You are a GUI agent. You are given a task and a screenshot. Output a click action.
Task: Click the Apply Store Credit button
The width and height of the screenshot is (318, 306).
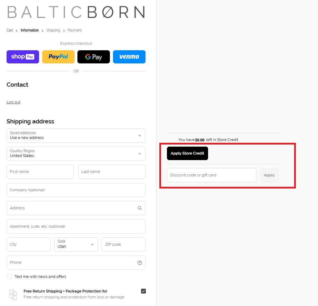[187, 153]
